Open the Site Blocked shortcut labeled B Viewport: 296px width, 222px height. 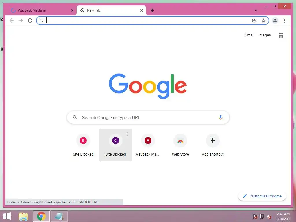83,145
